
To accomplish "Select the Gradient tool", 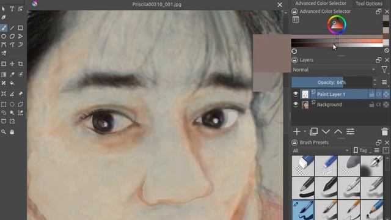I will (x=4, y=75).
